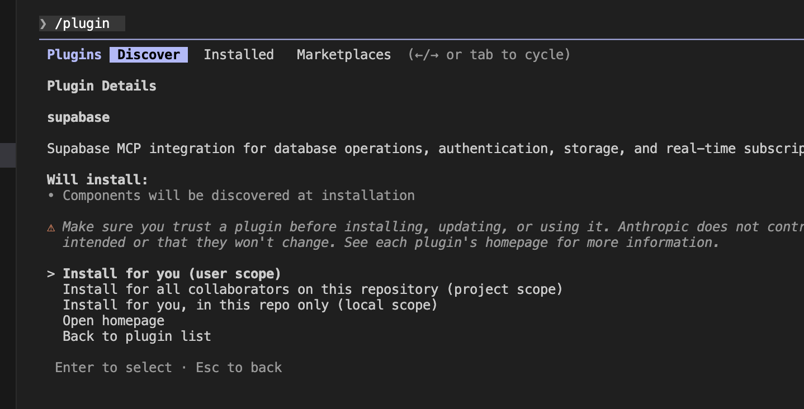The image size is (804, 409).
Task: Select the Open homepage option
Action: (x=113, y=321)
